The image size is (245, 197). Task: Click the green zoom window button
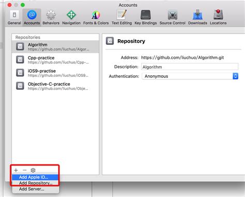(23, 5)
